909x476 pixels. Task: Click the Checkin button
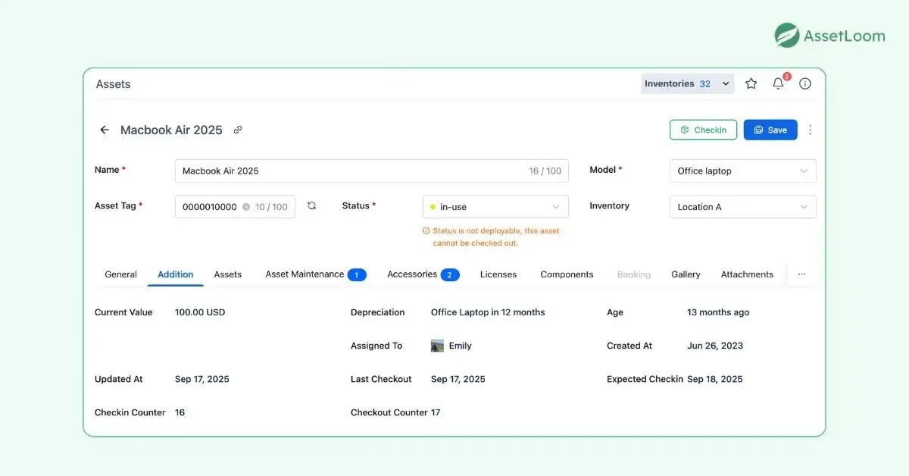coord(703,130)
